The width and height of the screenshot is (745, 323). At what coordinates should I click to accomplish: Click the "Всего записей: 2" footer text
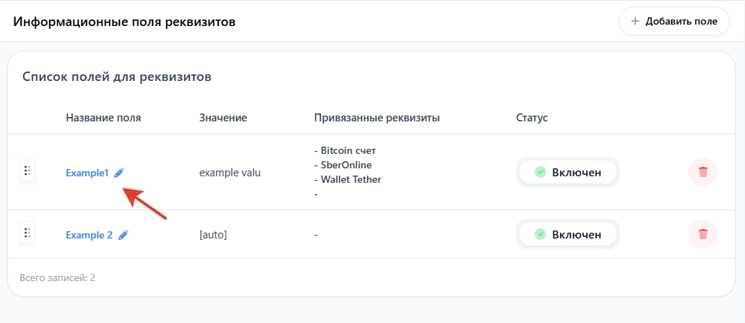(x=59, y=277)
